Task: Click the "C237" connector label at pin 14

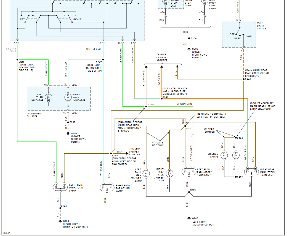Action: click(74, 85)
